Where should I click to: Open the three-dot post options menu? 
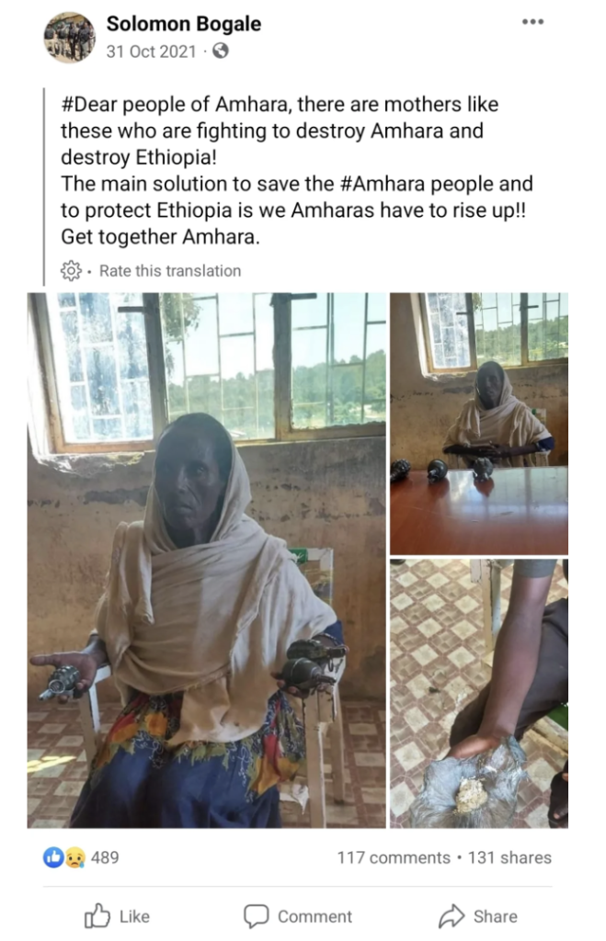[532, 22]
